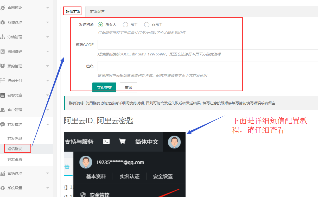Screen dimensions: 318x197
Task: Click the people icon for 客户管理
Action: (3, 110)
